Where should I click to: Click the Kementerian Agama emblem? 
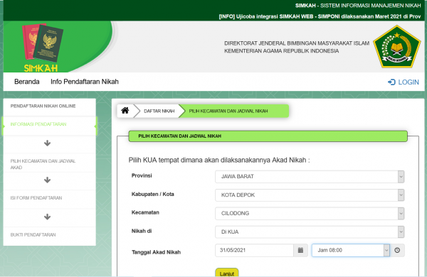pos(397,46)
